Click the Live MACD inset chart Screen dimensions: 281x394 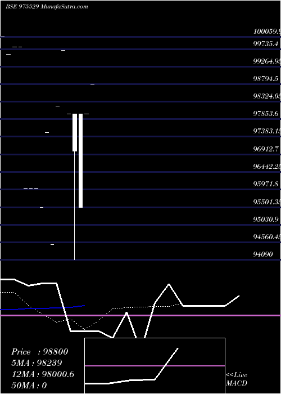click(x=155, y=366)
